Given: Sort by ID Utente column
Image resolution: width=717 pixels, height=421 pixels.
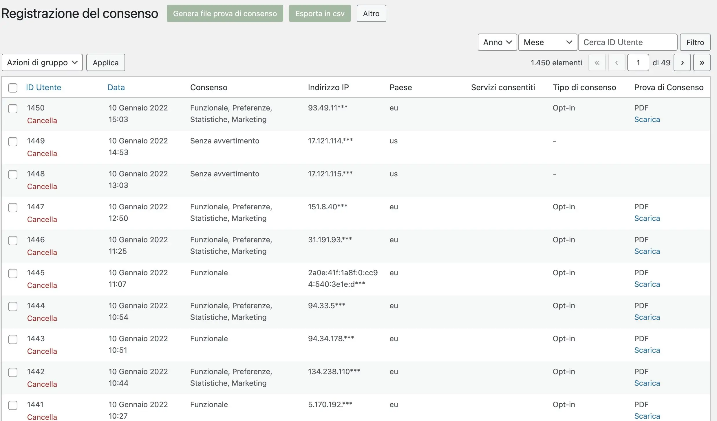Looking at the screenshot, I should (43, 87).
